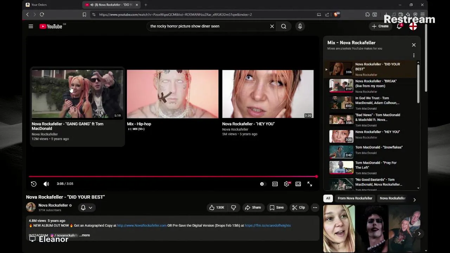Image resolution: width=450 pixels, height=253 pixels.
Task: Open more actions three-dot menu under video
Action: [315, 208]
